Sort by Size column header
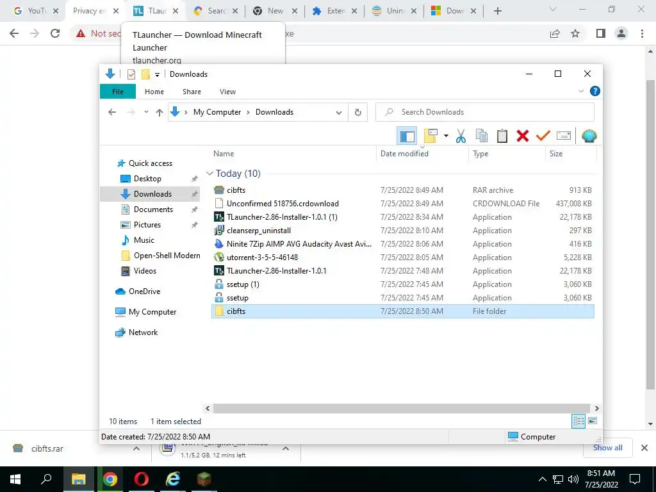Screen dimensions: 656x492 point(571,154)
